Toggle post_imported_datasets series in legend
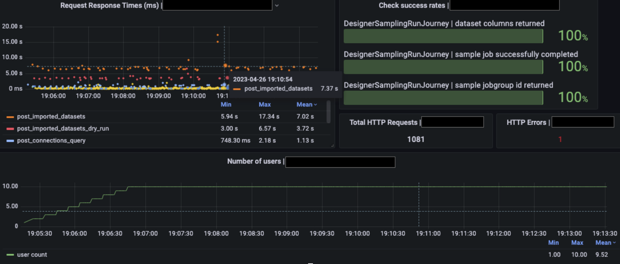Screen dimensions: 620x264 (51, 117)
